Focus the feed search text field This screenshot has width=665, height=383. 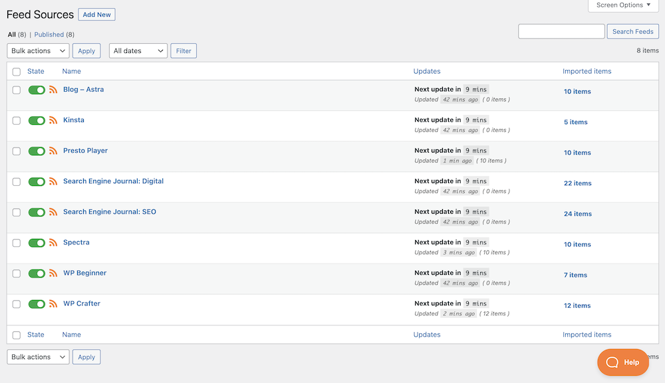(561, 31)
